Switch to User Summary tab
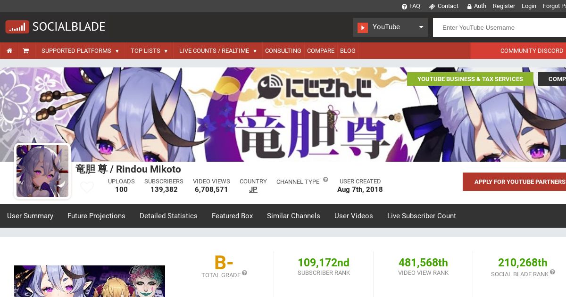The width and height of the screenshot is (566, 297). click(x=30, y=216)
